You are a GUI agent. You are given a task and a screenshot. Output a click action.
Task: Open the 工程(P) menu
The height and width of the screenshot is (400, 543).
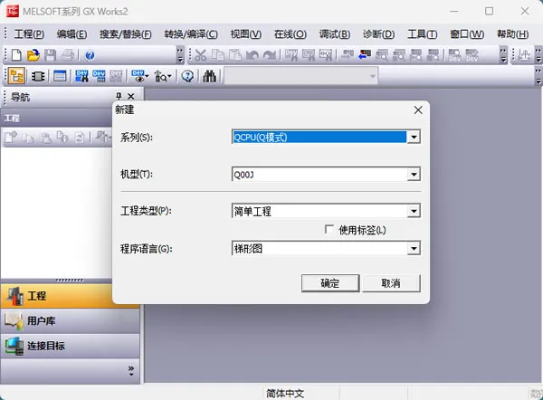(x=29, y=34)
